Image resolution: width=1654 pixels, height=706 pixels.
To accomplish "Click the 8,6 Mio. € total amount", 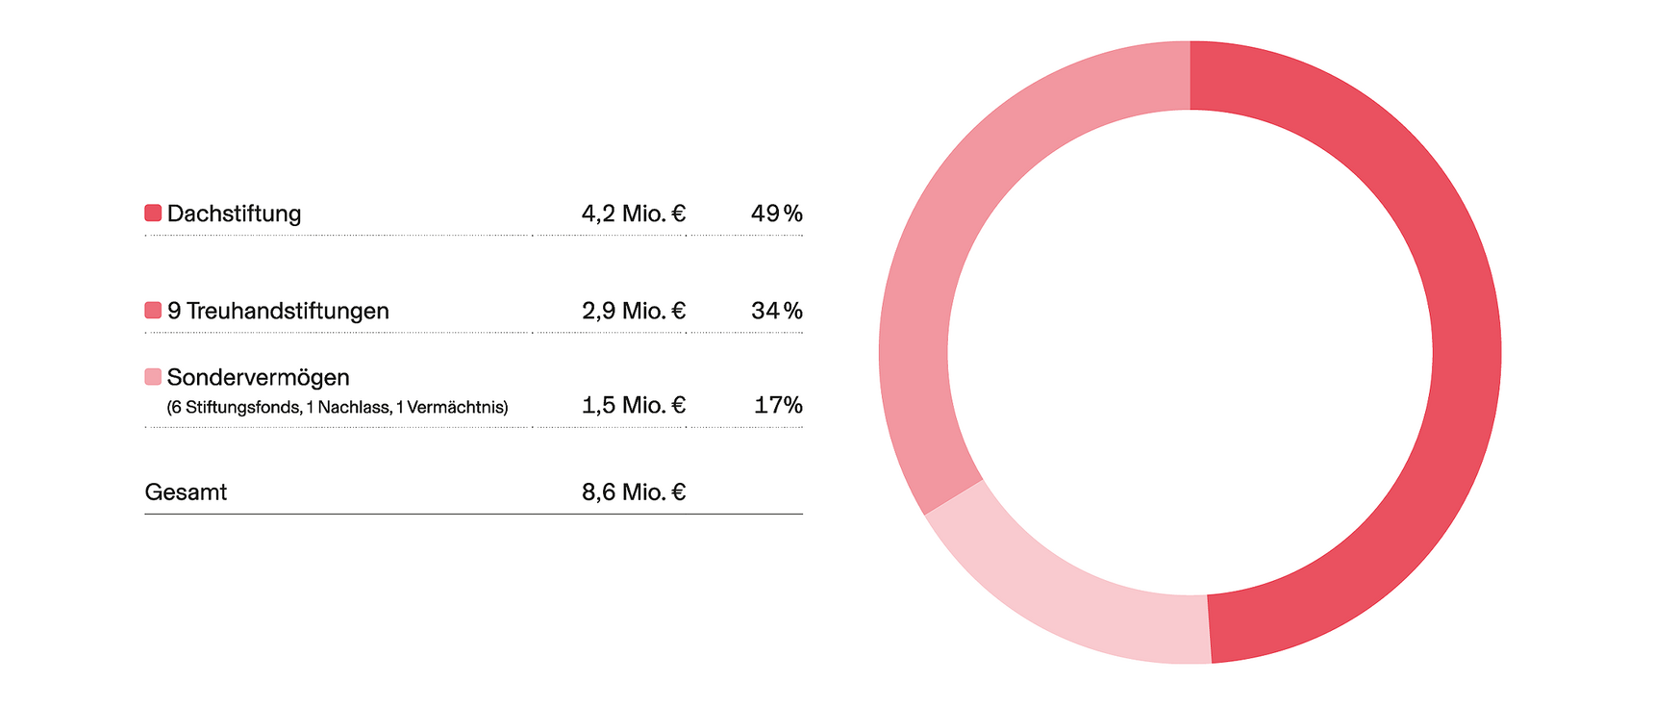I will tap(634, 492).
